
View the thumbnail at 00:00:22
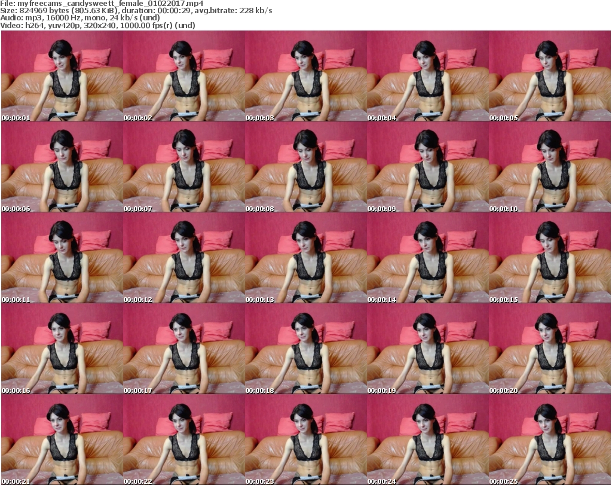[184, 440]
